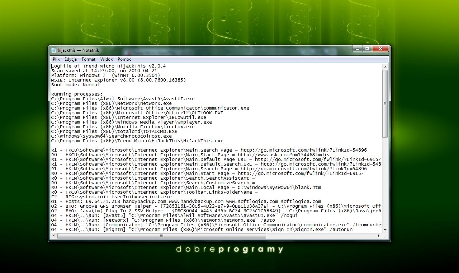Click the HiJackThis.exe process line
Image resolution: width=459 pixels, height=273 pixels.
pos(137,141)
